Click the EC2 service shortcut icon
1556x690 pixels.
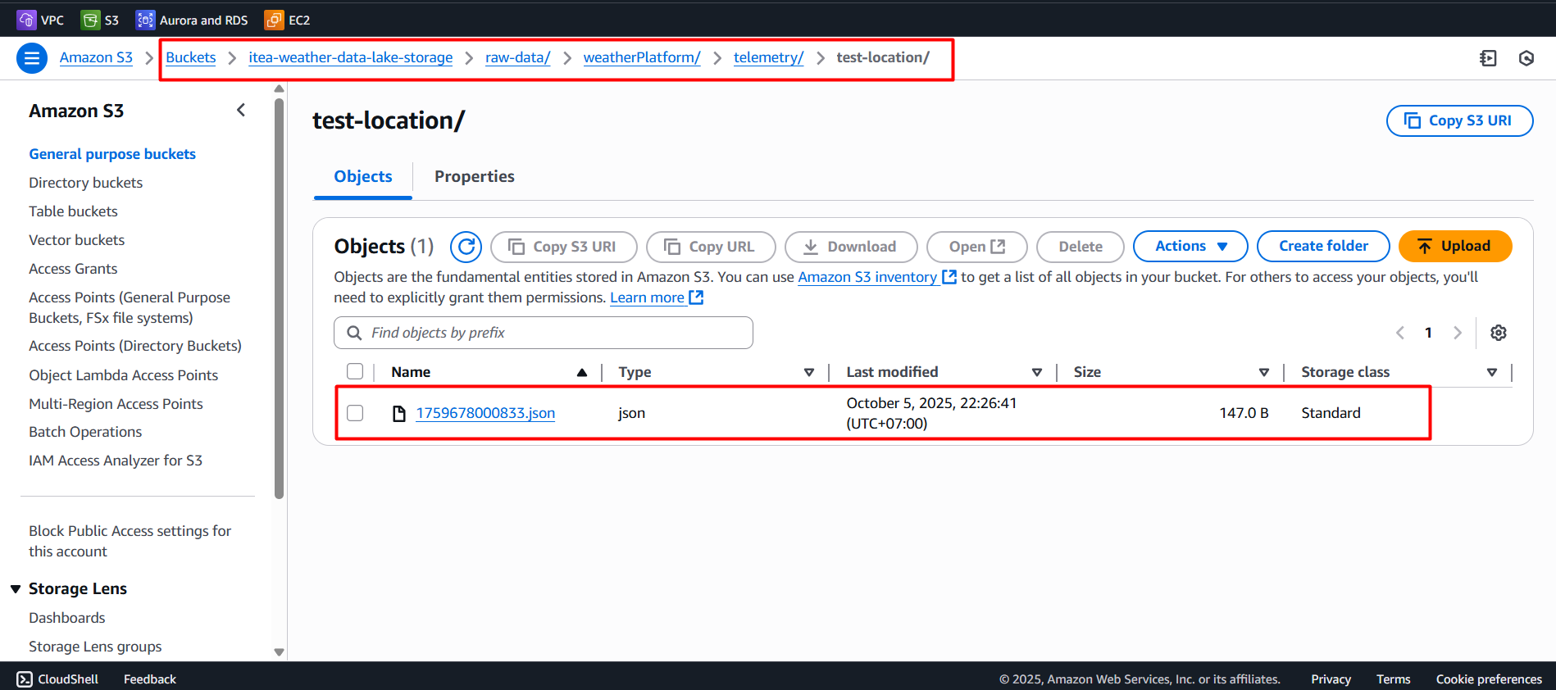(x=274, y=20)
